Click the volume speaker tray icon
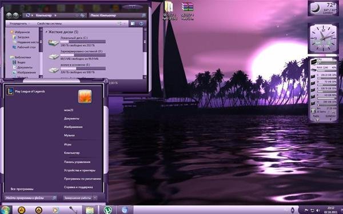 coord(318,210)
